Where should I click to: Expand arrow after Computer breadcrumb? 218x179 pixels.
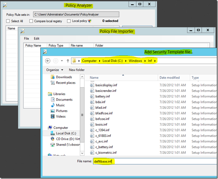100,61
